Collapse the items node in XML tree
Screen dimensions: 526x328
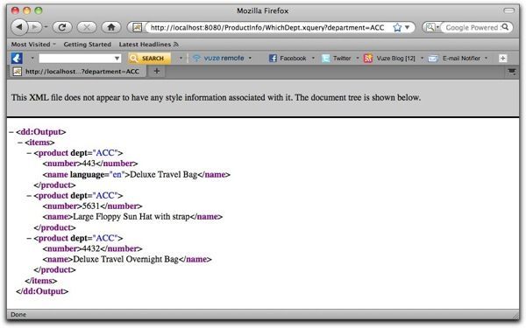coord(20,143)
